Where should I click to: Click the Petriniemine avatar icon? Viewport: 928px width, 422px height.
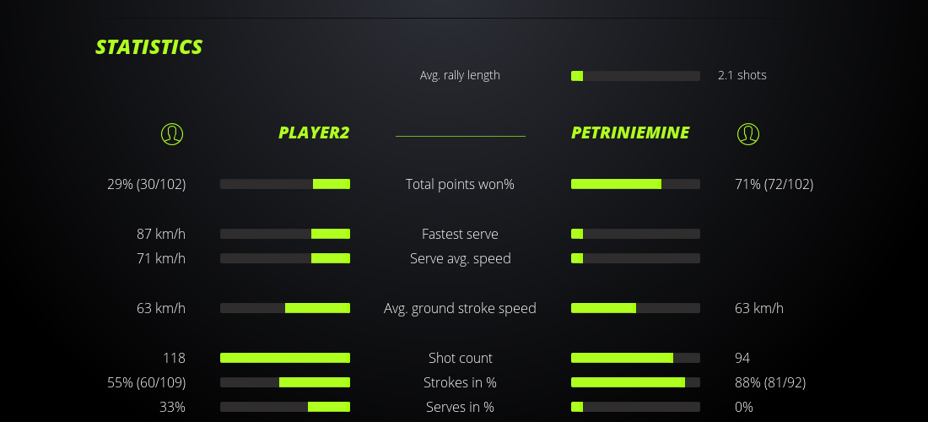tap(748, 133)
